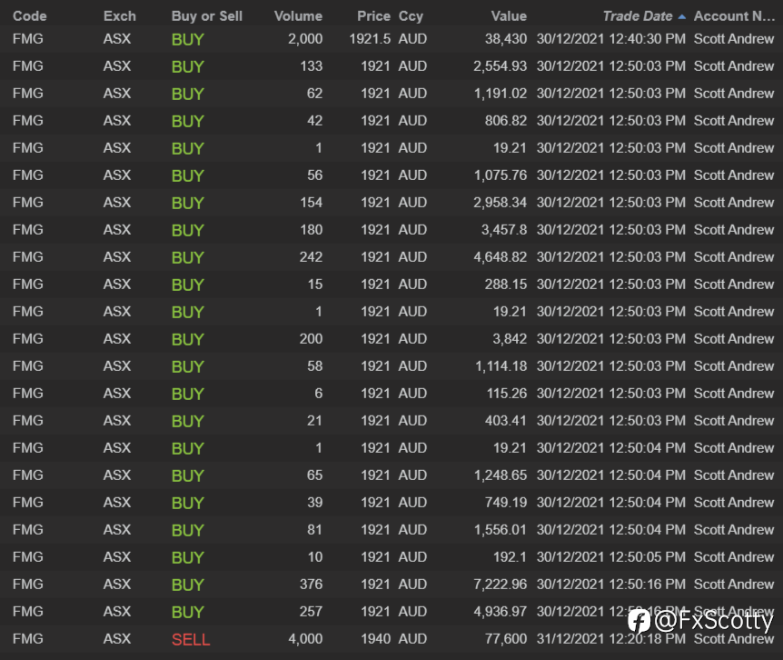The width and height of the screenshot is (783, 660).
Task: Sort by the Price column header
Action: click(x=373, y=16)
